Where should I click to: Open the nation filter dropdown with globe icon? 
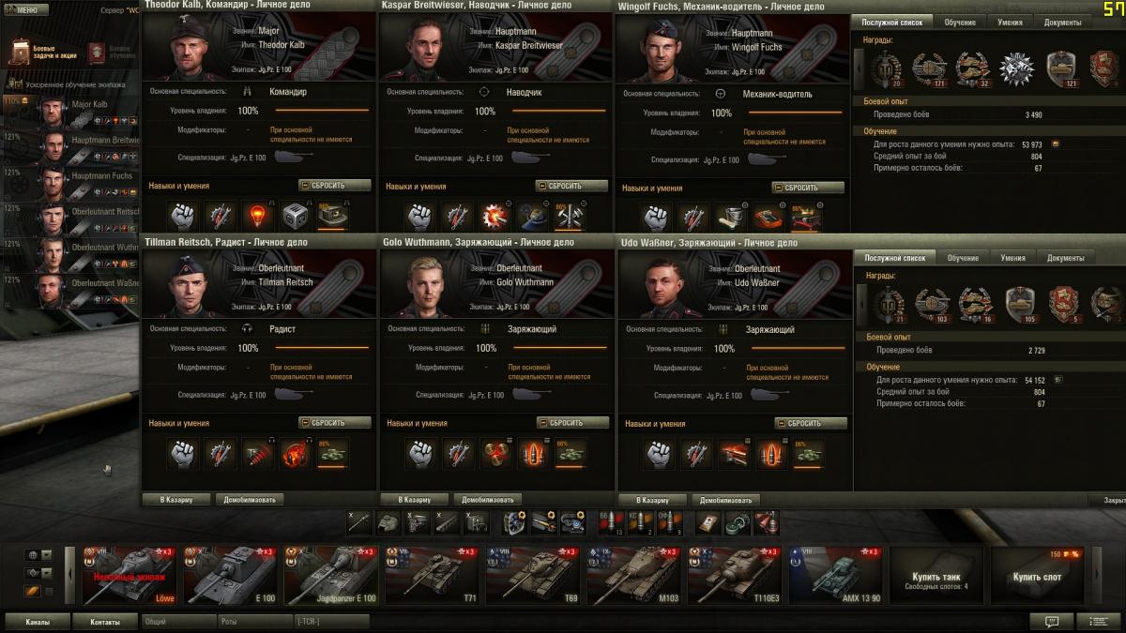pos(38,555)
